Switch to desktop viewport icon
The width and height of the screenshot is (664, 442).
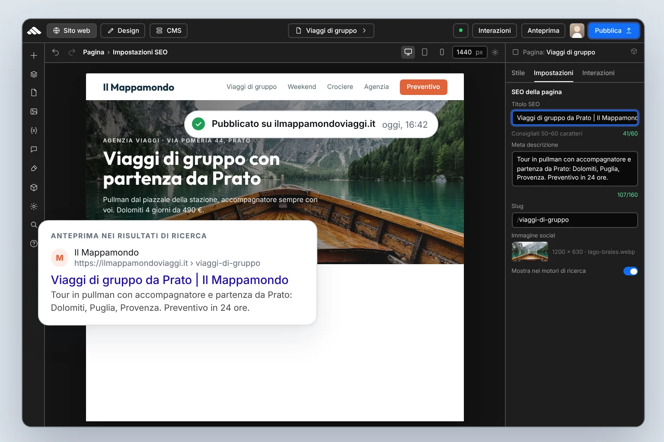408,52
